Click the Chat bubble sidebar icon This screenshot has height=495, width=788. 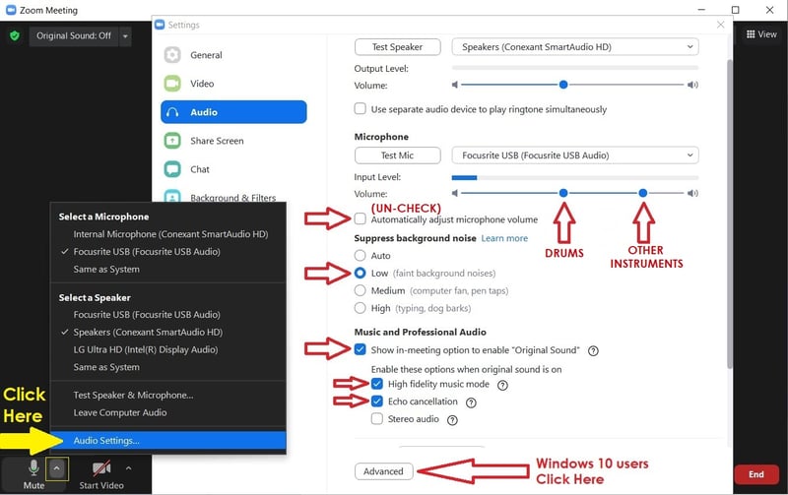coord(172,169)
